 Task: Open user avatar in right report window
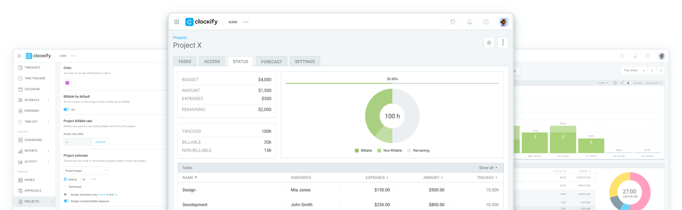click(662, 56)
